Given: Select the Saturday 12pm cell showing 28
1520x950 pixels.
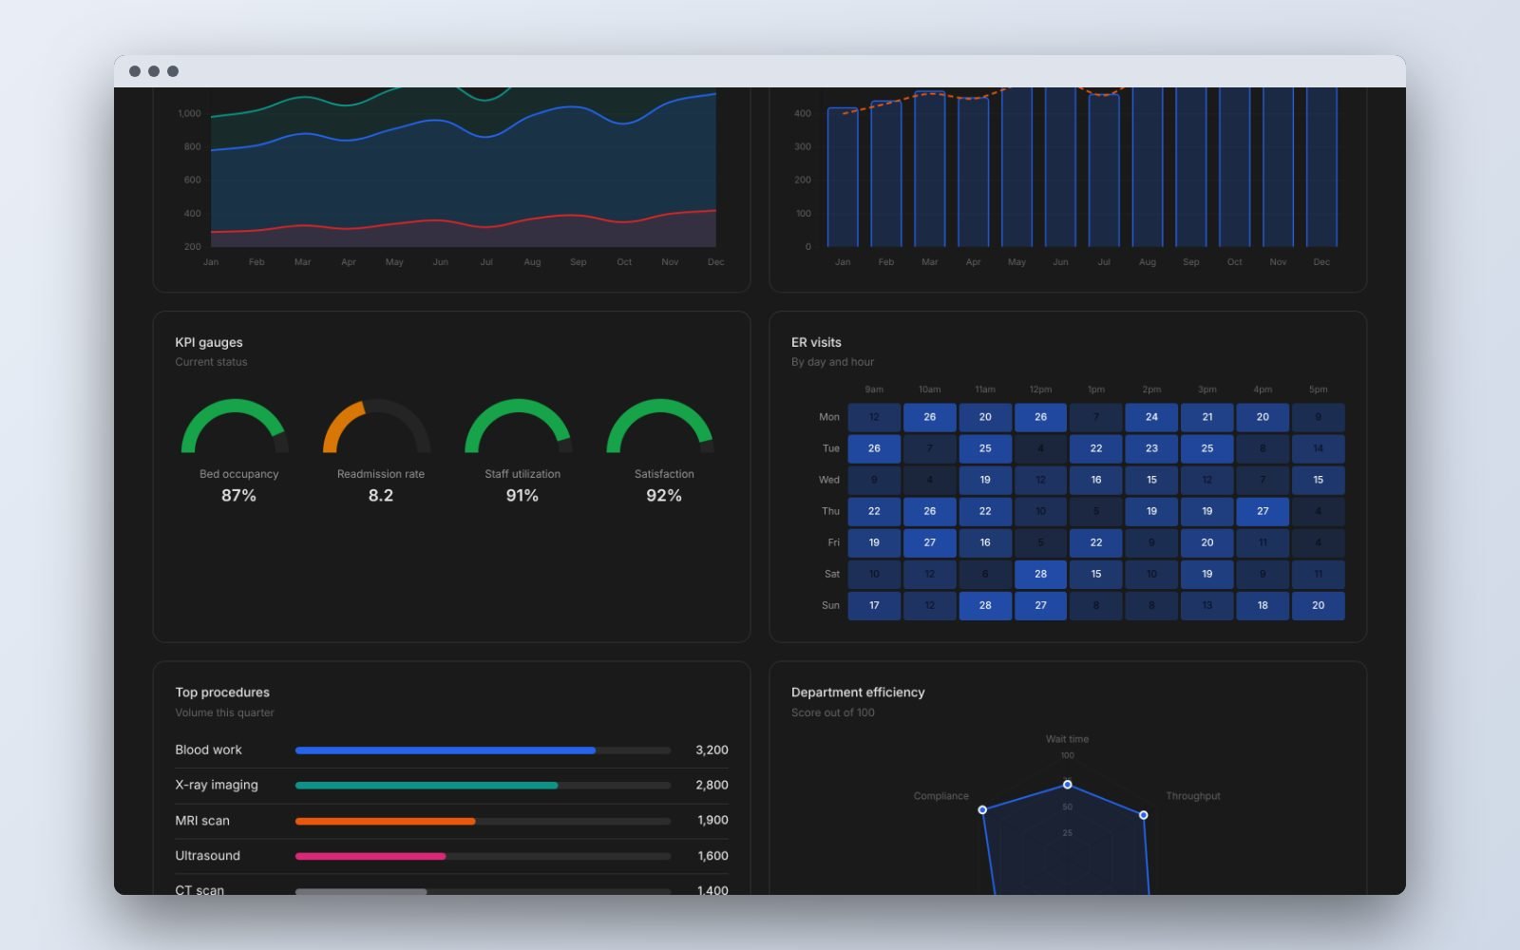Looking at the screenshot, I should pos(1040,574).
